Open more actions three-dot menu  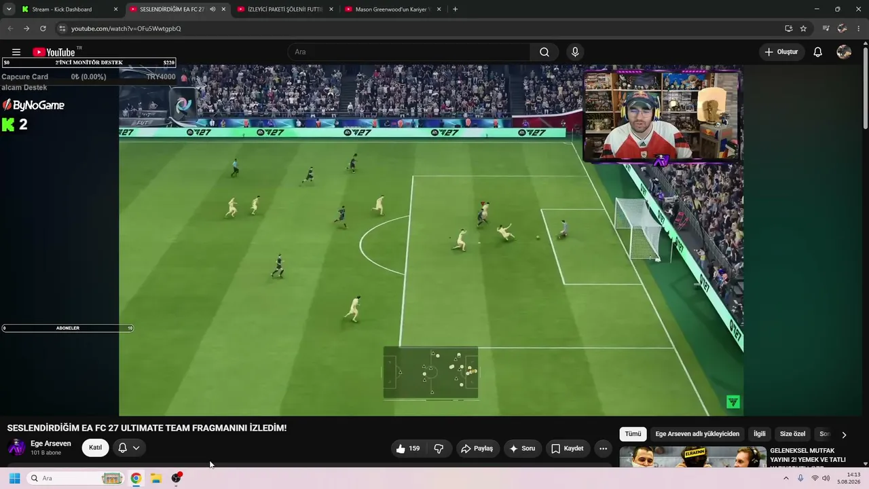603,448
